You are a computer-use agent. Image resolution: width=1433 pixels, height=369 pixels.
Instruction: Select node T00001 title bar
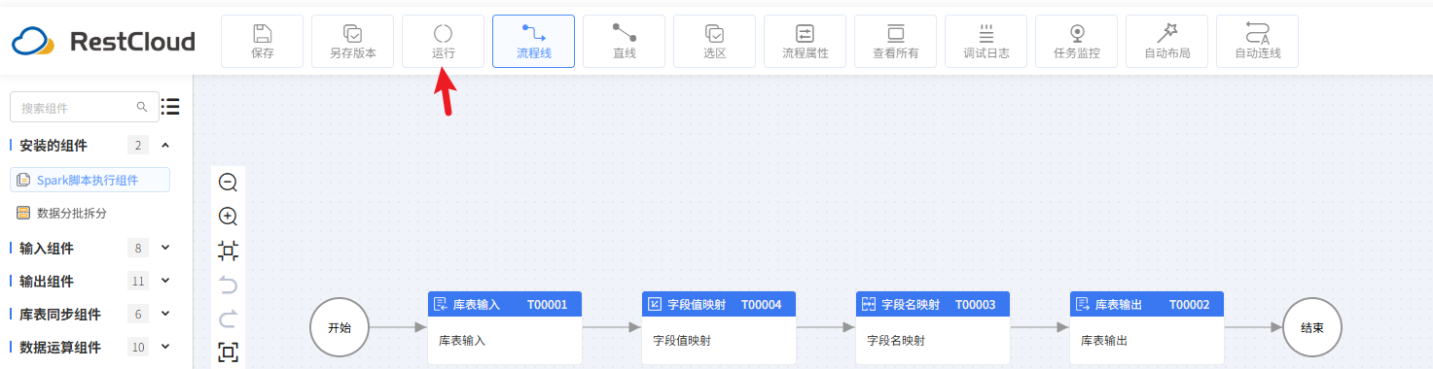tap(505, 304)
